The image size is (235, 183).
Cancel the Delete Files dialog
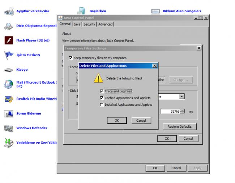point(141,121)
